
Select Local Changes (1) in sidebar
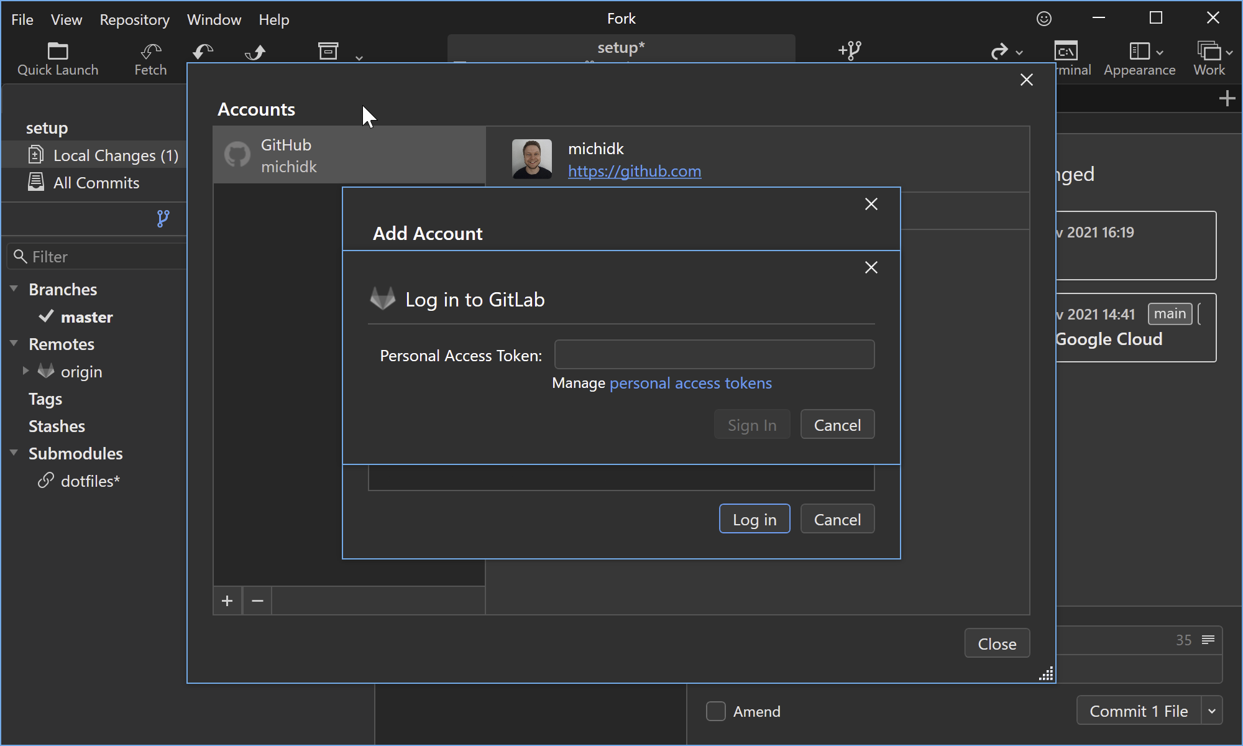point(94,155)
